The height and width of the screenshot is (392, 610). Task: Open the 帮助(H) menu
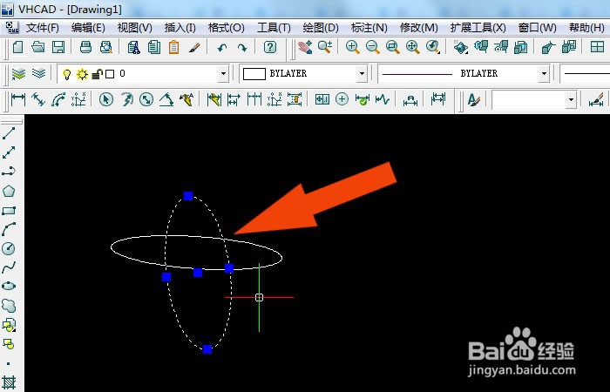[x=586, y=28]
